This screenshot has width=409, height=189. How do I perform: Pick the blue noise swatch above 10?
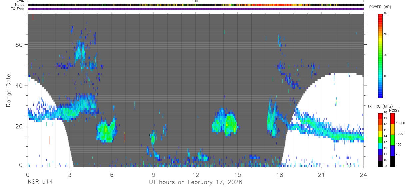(x=392, y=151)
